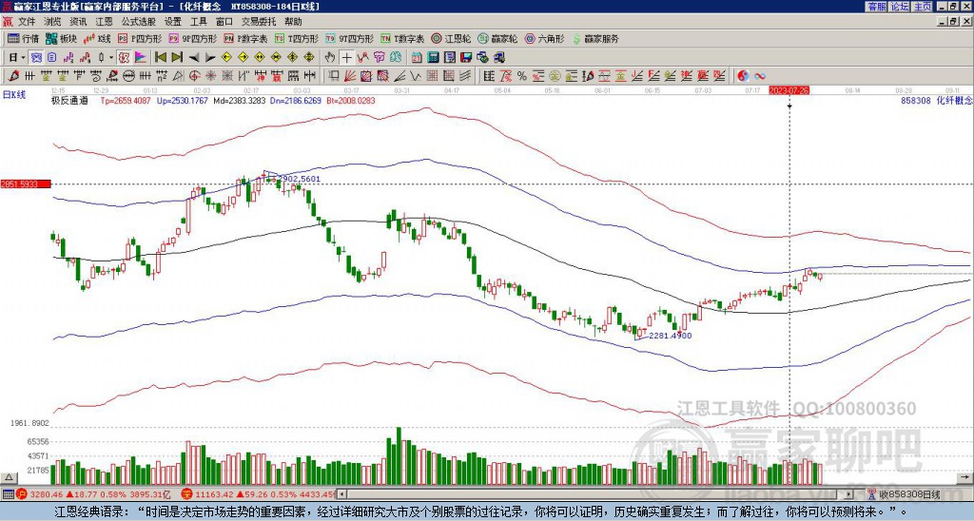Toggle the 极反通道 indicator button
974x521 pixels.
[69, 99]
